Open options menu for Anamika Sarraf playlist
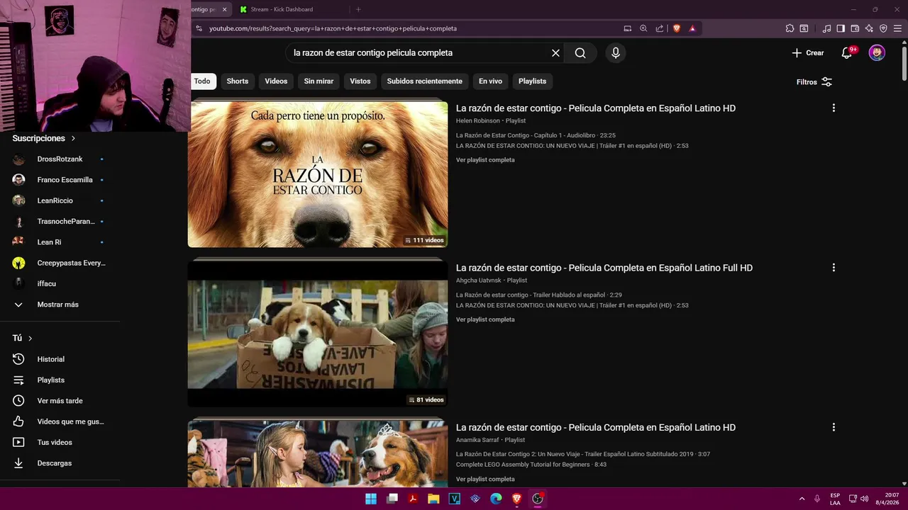Viewport: 908px width, 510px height. pos(834,427)
